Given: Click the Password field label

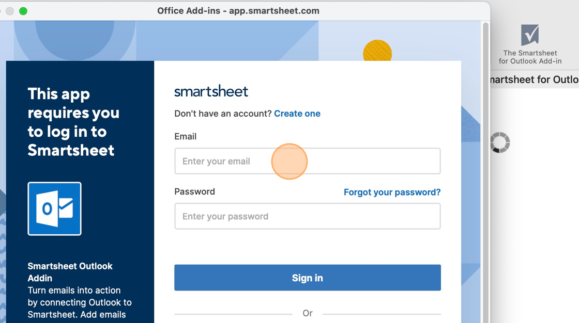Looking at the screenshot, I should pos(194,192).
